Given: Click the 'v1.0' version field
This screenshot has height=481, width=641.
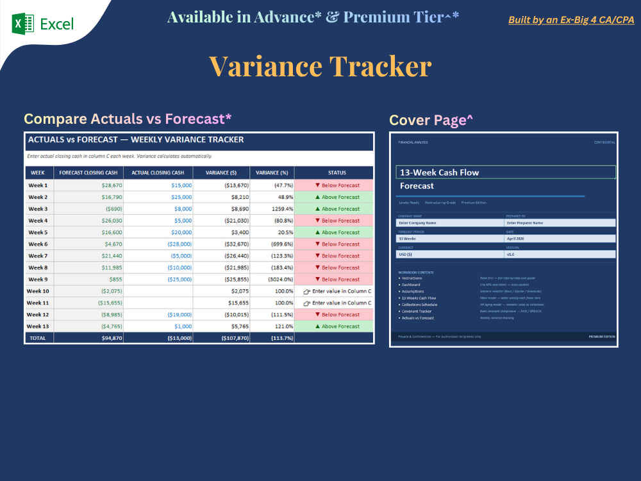Looking at the screenshot, I should pyautogui.click(x=560, y=255).
